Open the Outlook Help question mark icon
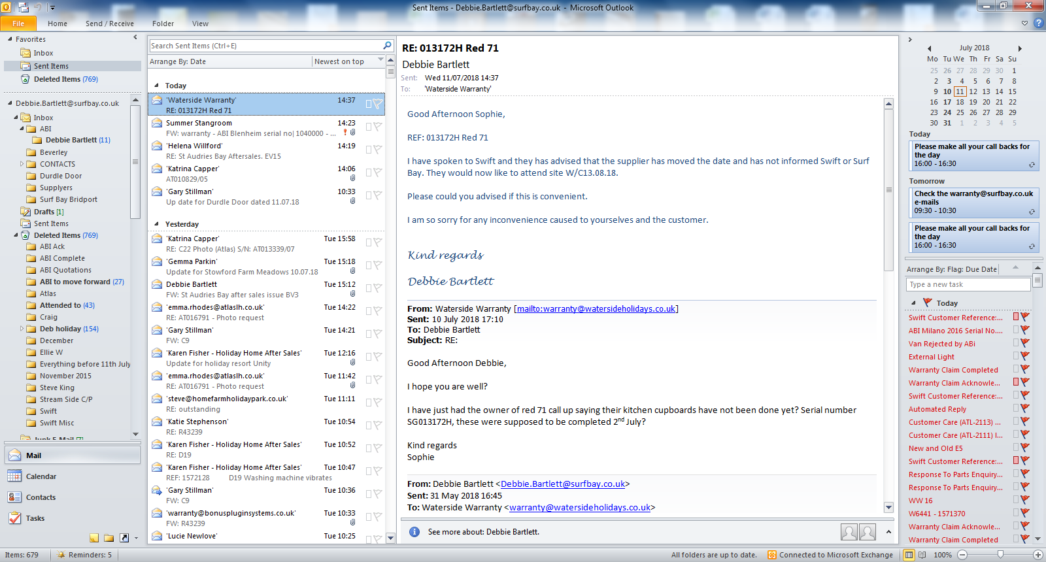 click(1038, 23)
